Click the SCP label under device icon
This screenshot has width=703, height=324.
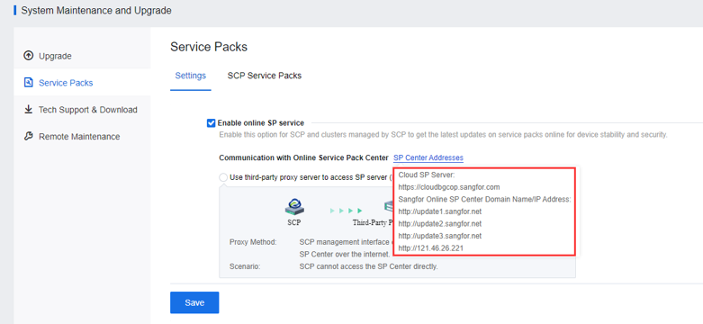[x=294, y=221]
